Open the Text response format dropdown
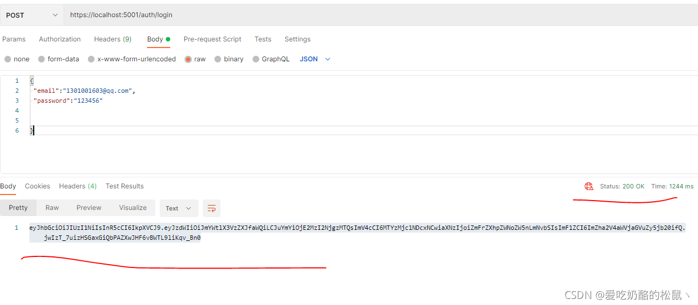This screenshot has height=305, width=698. point(179,208)
